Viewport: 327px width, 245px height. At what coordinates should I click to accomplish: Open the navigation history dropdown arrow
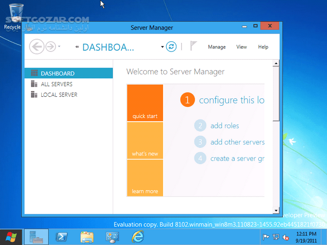pyautogui.click(x=59, y=46)
